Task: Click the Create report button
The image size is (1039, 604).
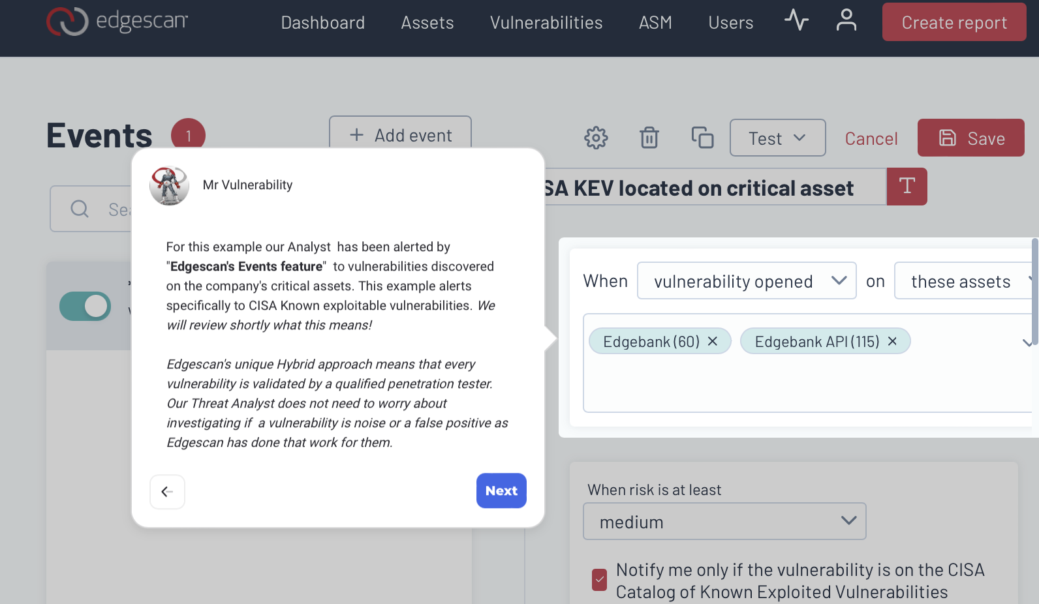Action: (954, 22)
